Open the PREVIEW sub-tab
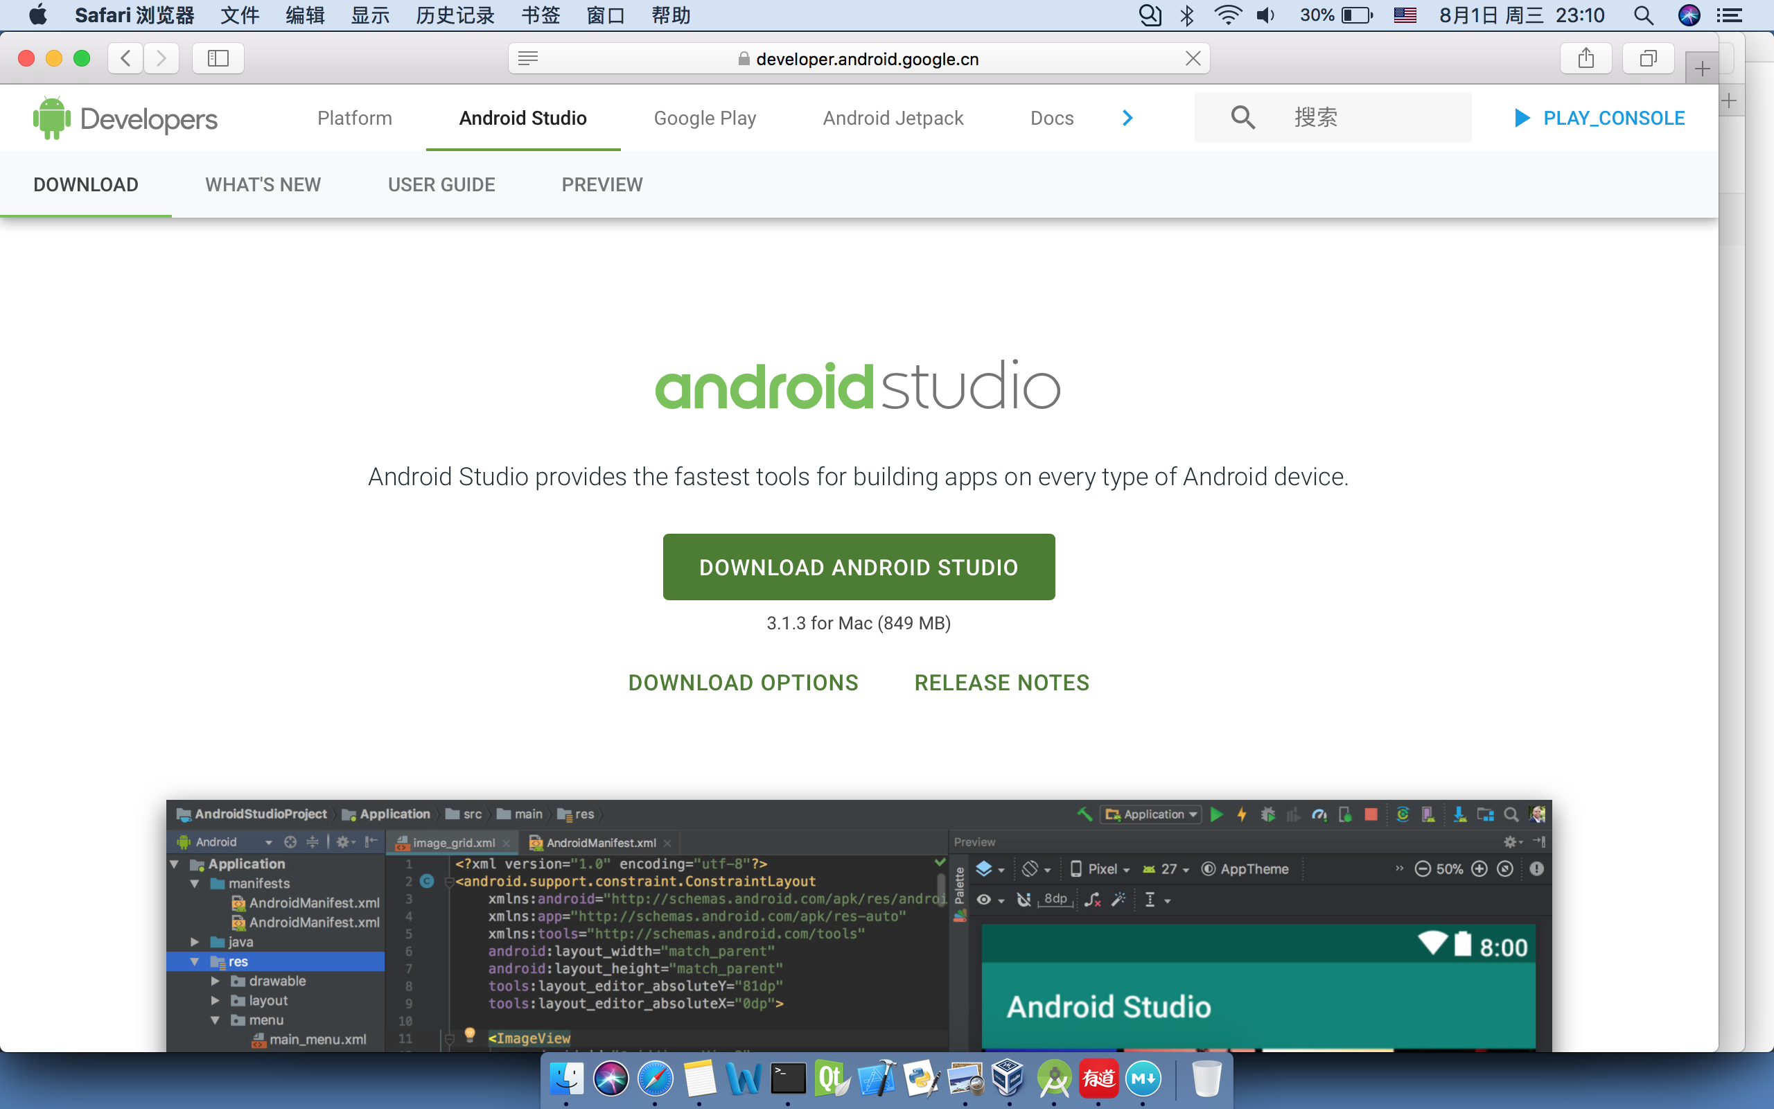 601,185
